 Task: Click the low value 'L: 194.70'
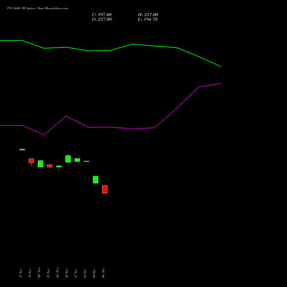(148, 20)
